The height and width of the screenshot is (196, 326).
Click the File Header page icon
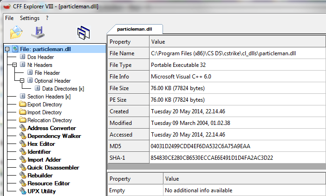[x=30, y=72]
